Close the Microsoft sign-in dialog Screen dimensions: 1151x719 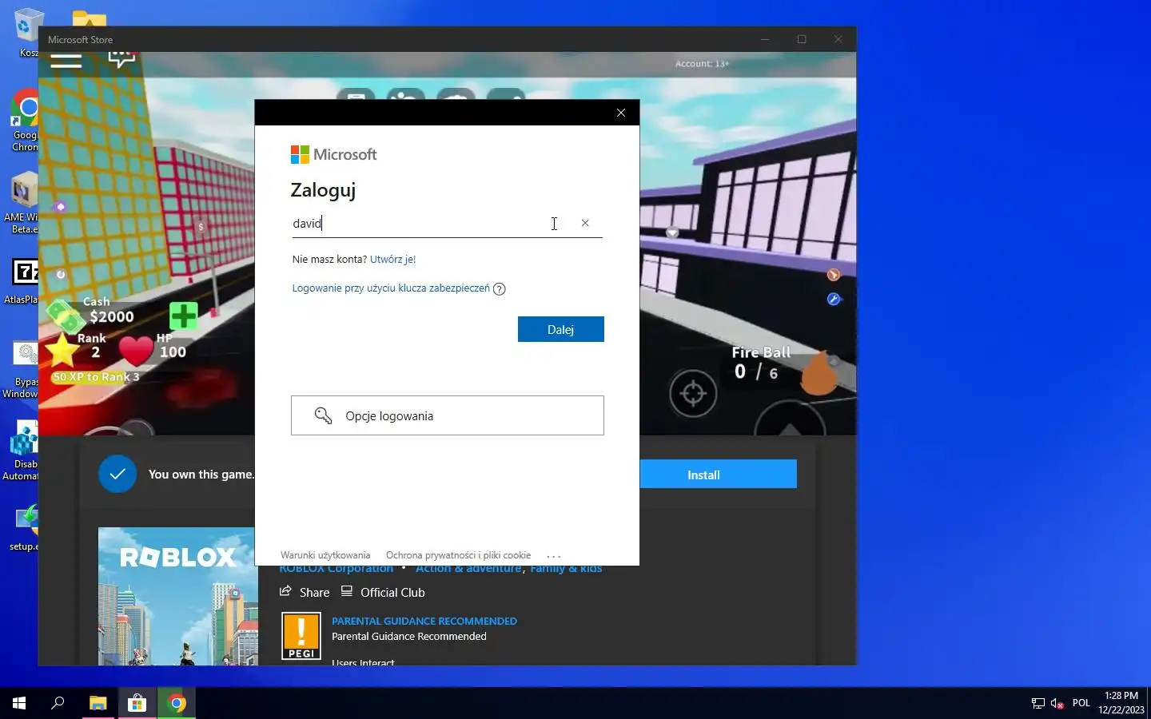click(x=621, y=113)
